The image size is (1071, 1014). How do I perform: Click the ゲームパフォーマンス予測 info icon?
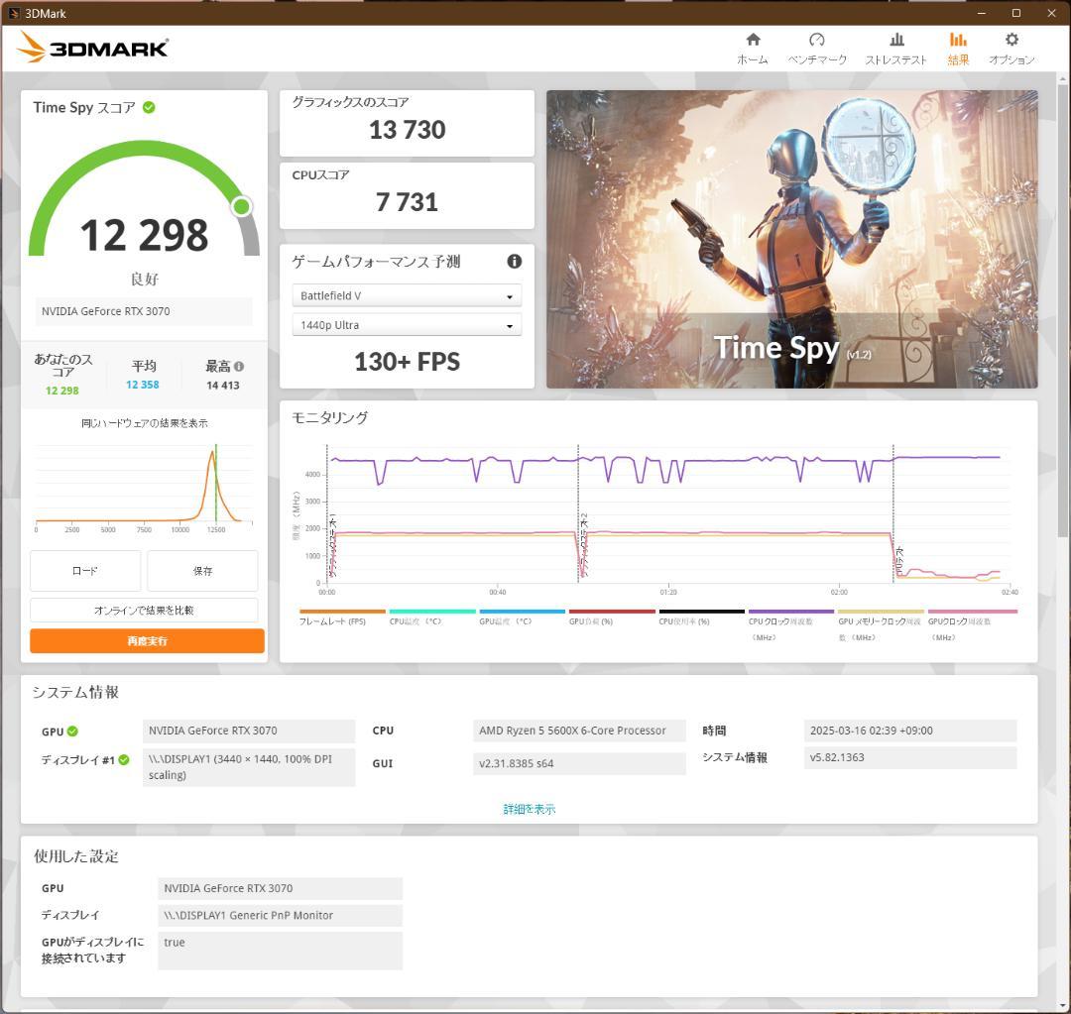pos(514,262)
